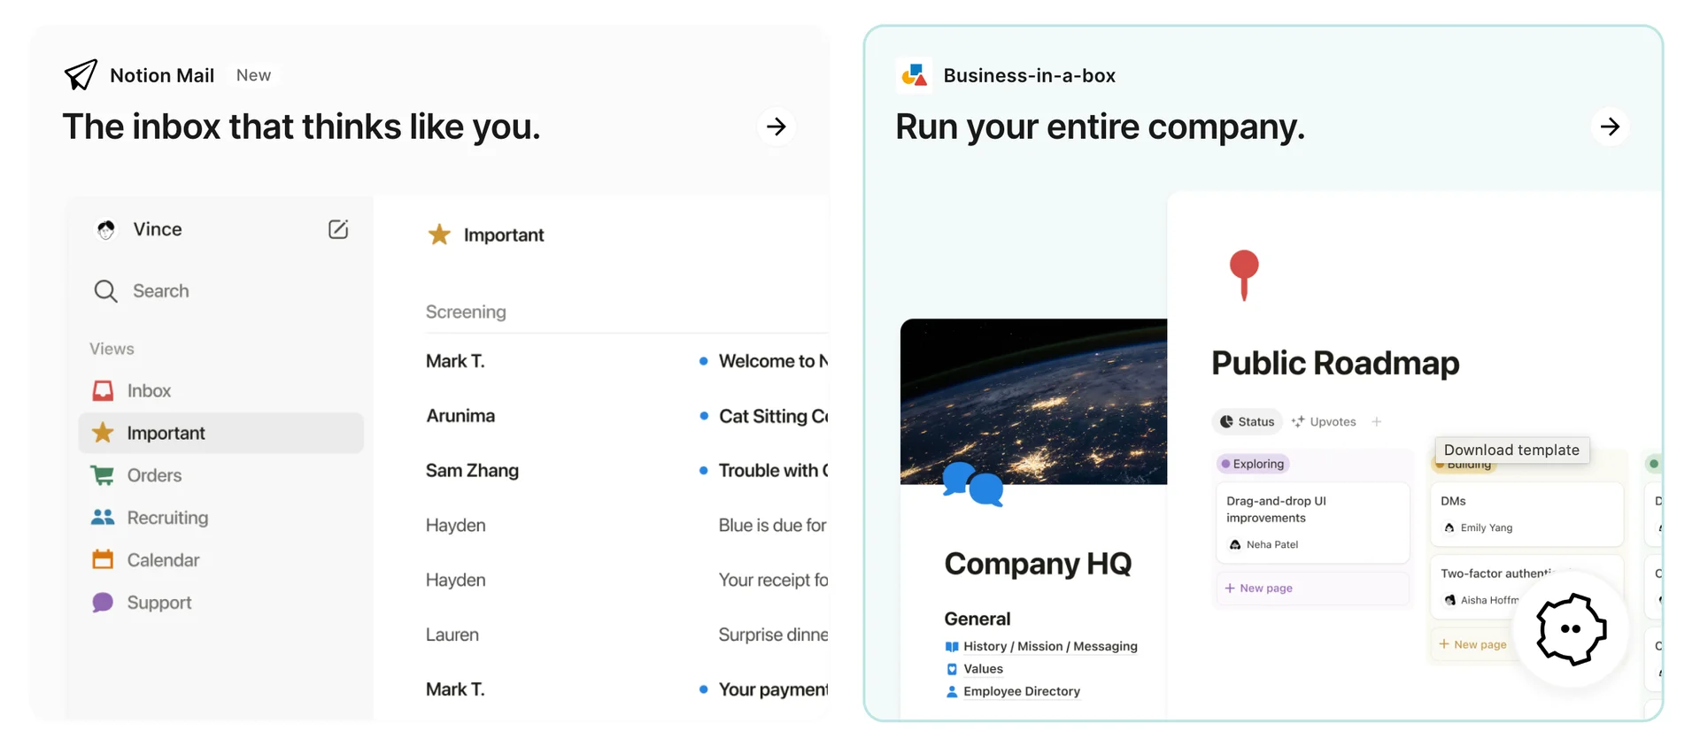Open the Recruiting view
Viewport: 1700px width, 754px height.
click(166, 518)
